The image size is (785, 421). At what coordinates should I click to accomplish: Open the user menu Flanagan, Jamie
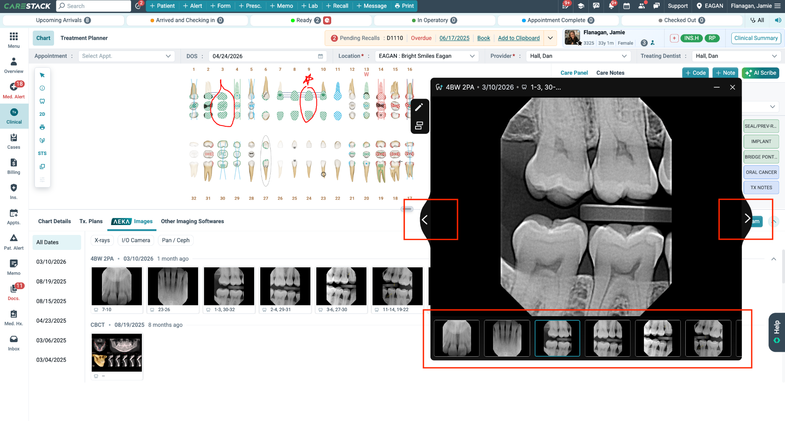click(755, 6)
